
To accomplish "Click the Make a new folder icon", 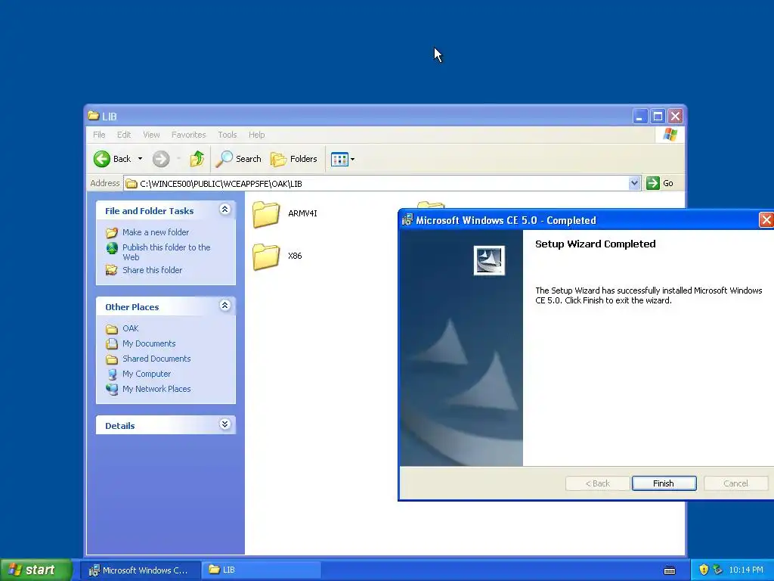I will pos(112,232).
